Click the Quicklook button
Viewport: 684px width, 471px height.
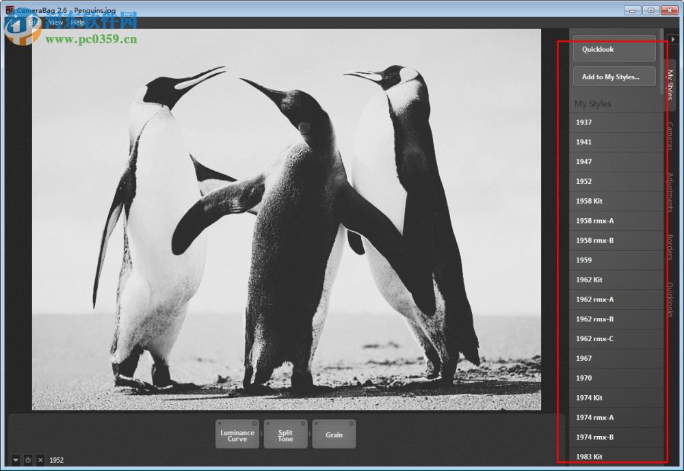[x=614, y=49]
